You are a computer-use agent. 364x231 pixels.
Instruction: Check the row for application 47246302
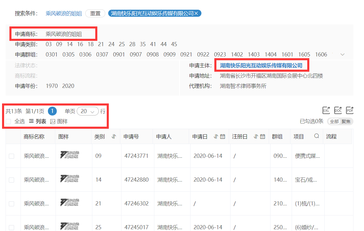(11, 204)
